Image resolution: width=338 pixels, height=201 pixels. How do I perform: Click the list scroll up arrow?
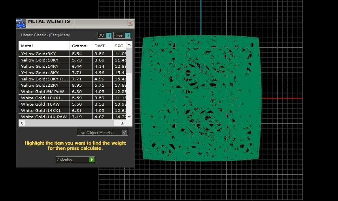click(129, 45)
